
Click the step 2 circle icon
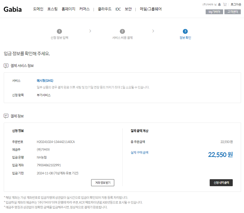pyautogui.click(x=122, y=31)
